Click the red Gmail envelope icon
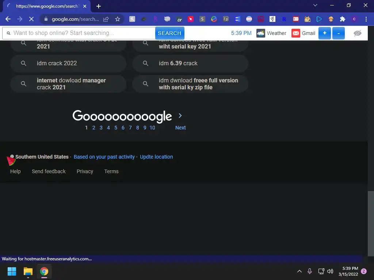 click(x=296, y=33)
